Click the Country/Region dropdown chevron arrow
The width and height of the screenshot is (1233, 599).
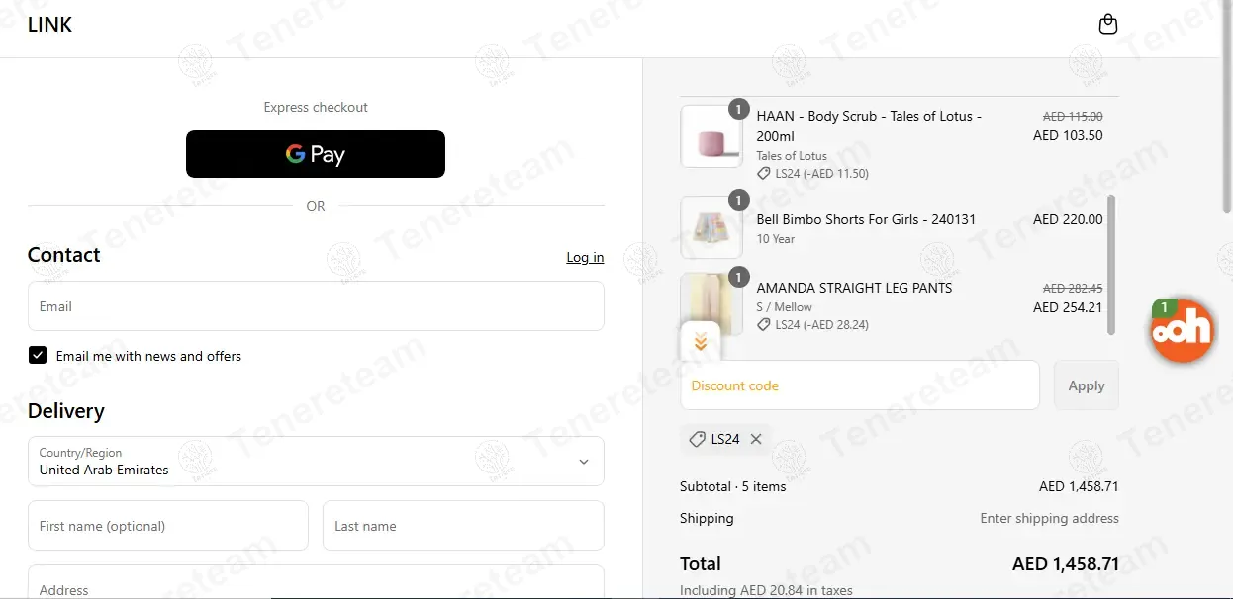coord(584,462)
